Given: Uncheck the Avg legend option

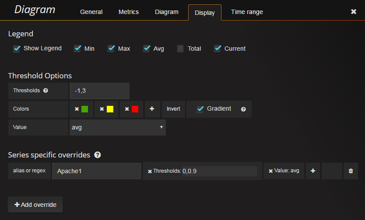Looking at the screenshot, I should pyautogui.click(x=147, y=49).
